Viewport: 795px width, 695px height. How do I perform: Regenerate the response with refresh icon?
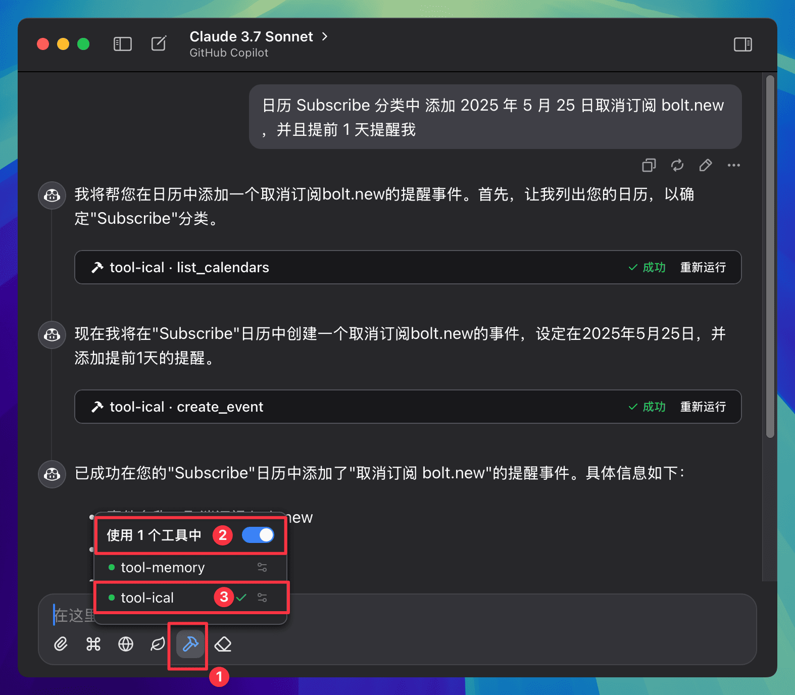[x=677, y=165]
